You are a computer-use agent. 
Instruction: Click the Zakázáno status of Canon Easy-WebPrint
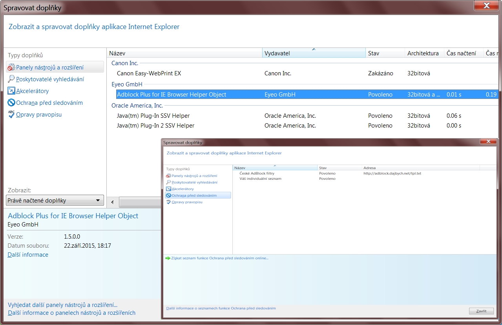380,73
